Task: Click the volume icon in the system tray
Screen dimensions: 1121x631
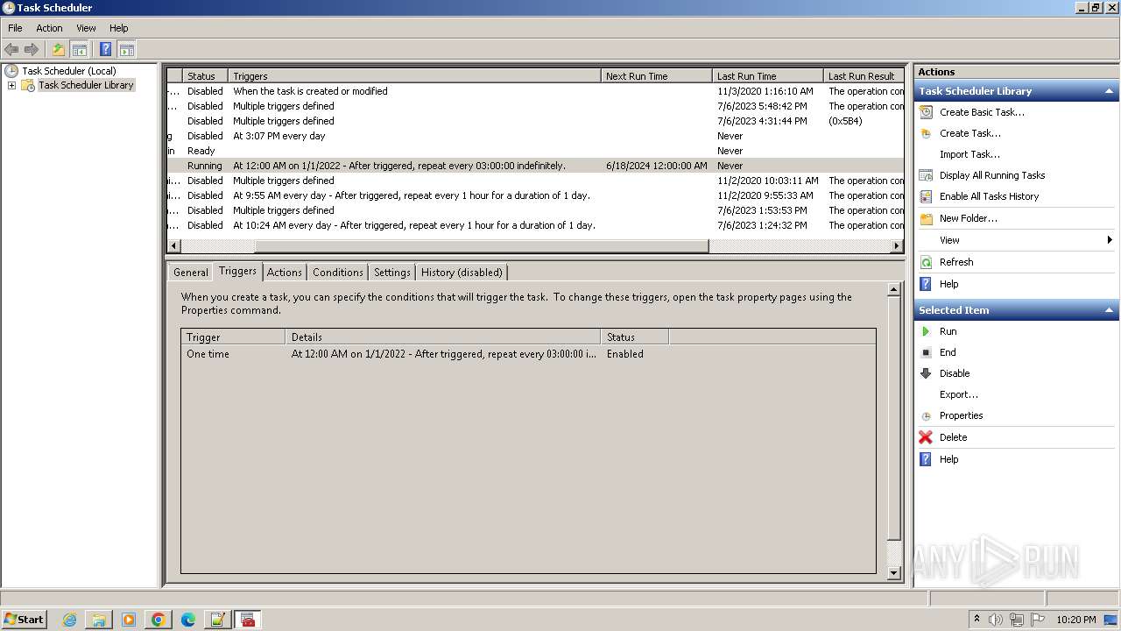Action: coord(996,620)
